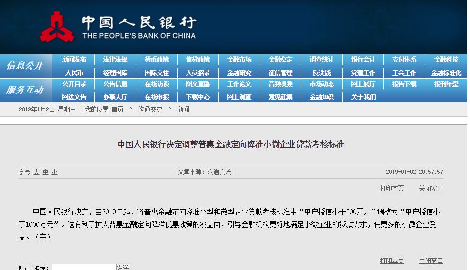
Task: Open the 工会工作 menu item
Action: pyautogui.click(x=404, y=73)
